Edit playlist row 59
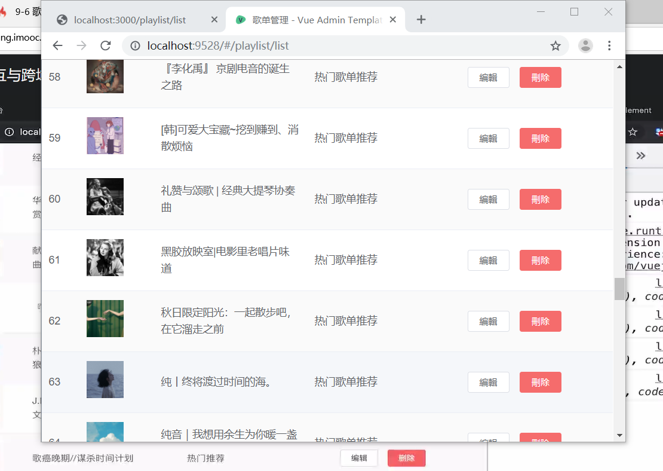The image size is (663, 471). point(489,139)
